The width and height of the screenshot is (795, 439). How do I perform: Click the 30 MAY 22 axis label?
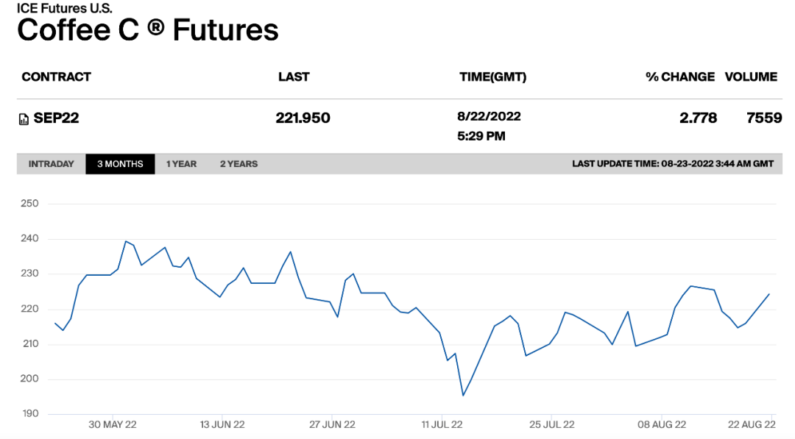[x=113, y=424]
